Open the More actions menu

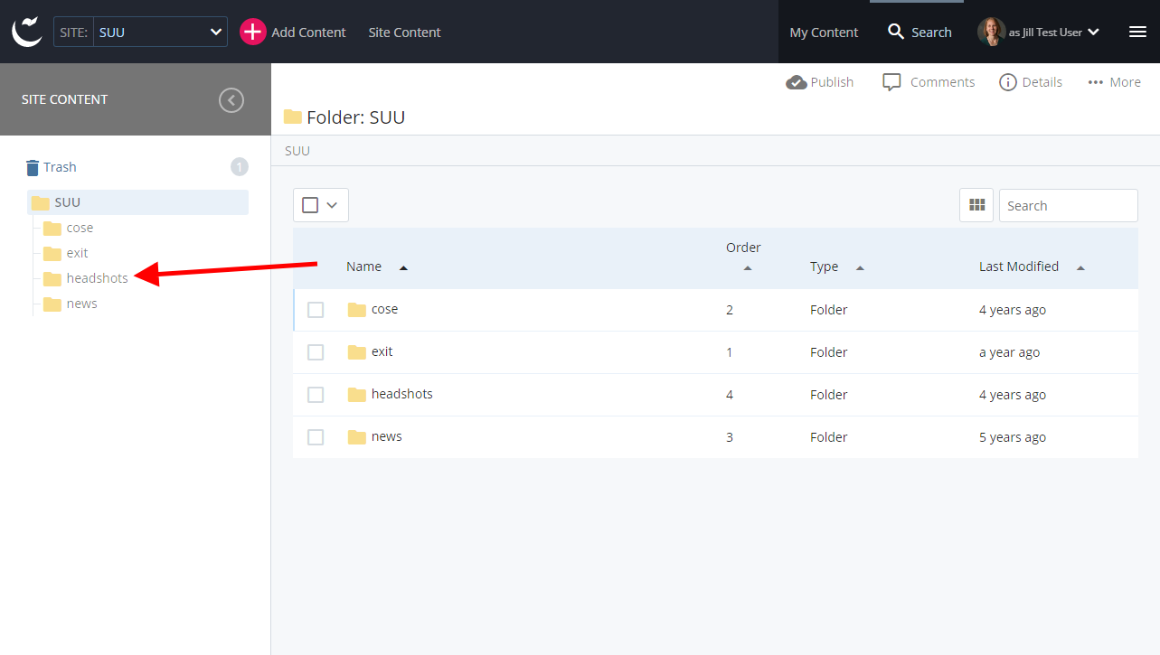click(x=1114, y=82)
